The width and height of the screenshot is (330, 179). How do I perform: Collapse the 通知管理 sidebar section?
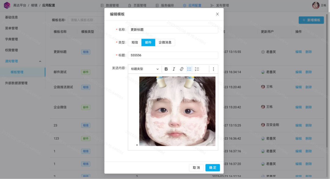[x=40, y=61]
